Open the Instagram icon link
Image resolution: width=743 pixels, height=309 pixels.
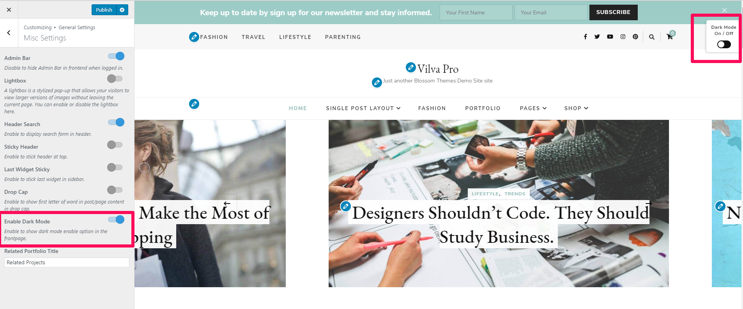pos(623,37)
